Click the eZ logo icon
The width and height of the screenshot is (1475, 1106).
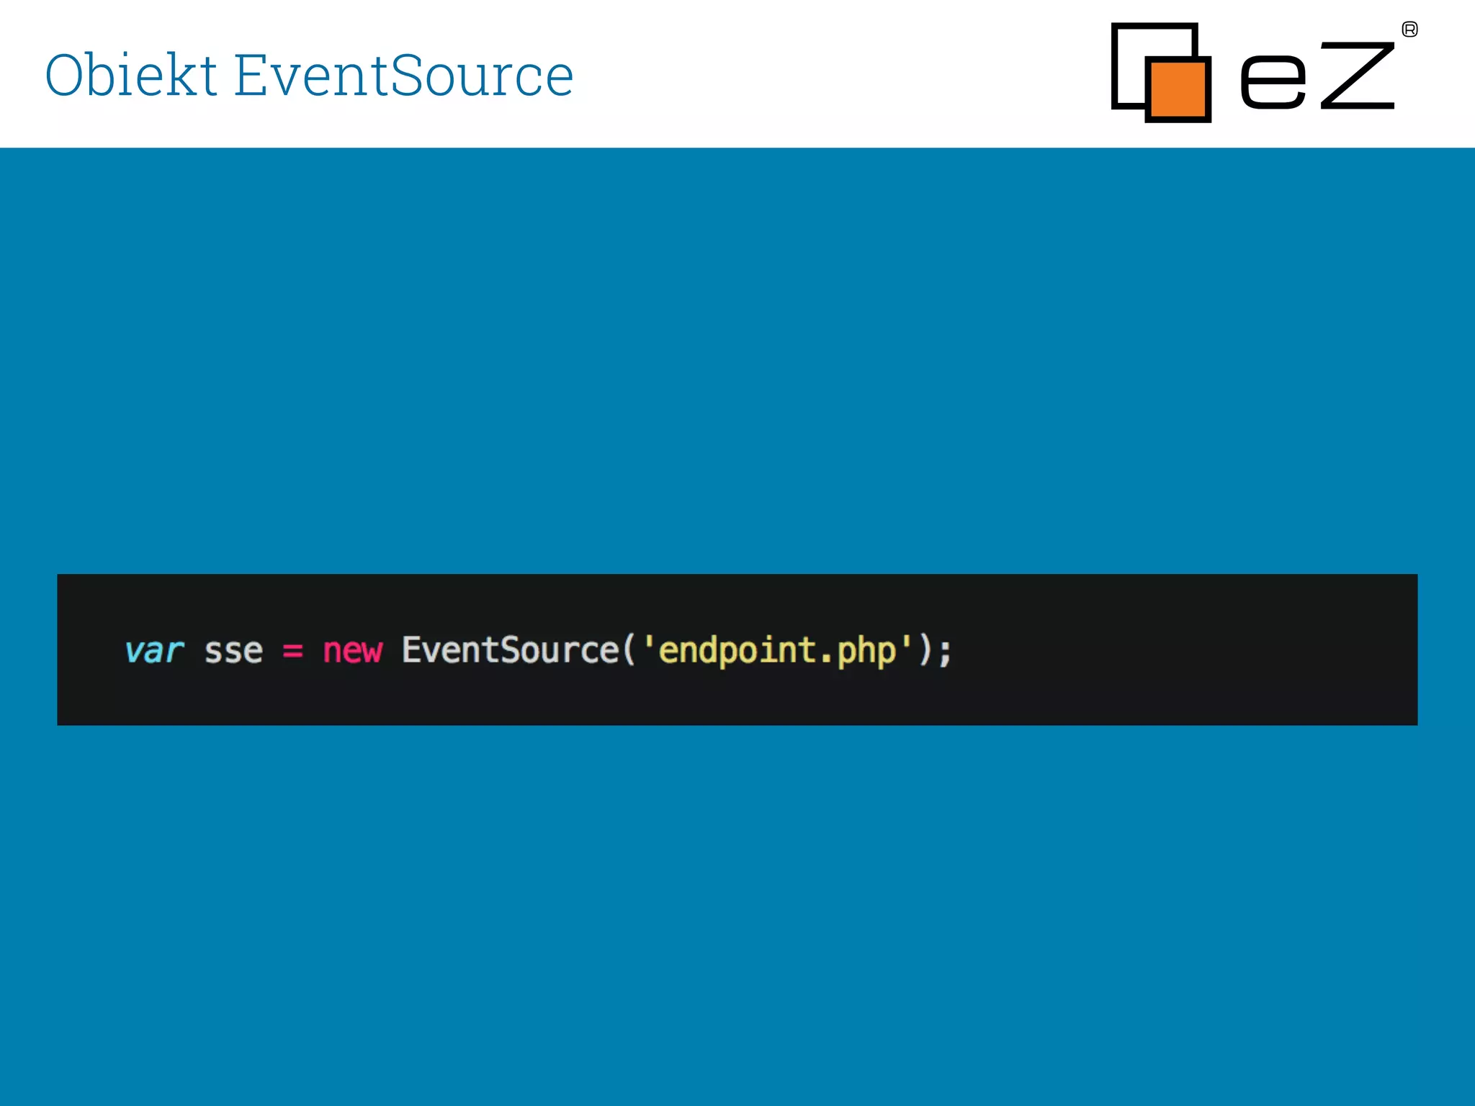[x=1161, y=73]
